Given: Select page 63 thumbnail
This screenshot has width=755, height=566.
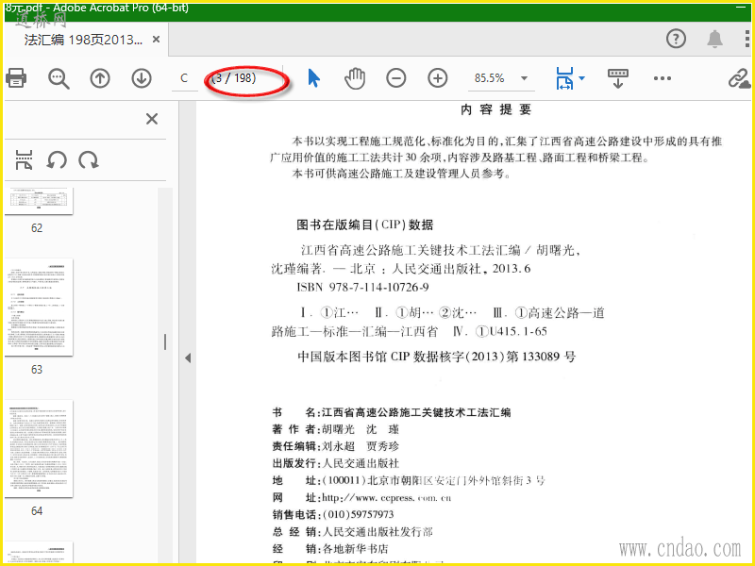Looking at the screenshot, I should tap(39, 308).
